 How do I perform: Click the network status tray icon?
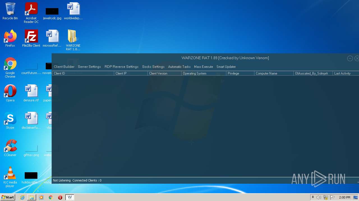point(326,197)
